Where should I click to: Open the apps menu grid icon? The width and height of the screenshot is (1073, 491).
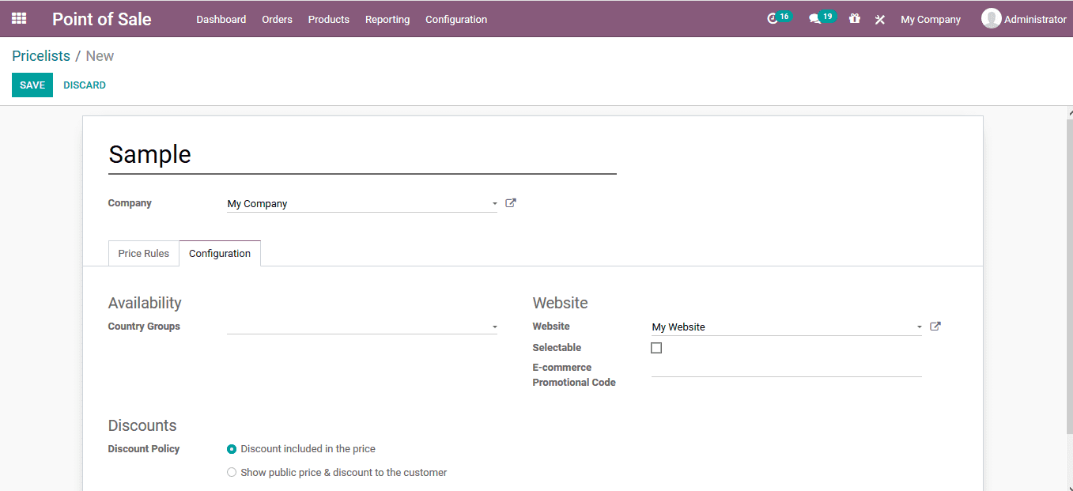pyautogui.click(x=18, y=18)
